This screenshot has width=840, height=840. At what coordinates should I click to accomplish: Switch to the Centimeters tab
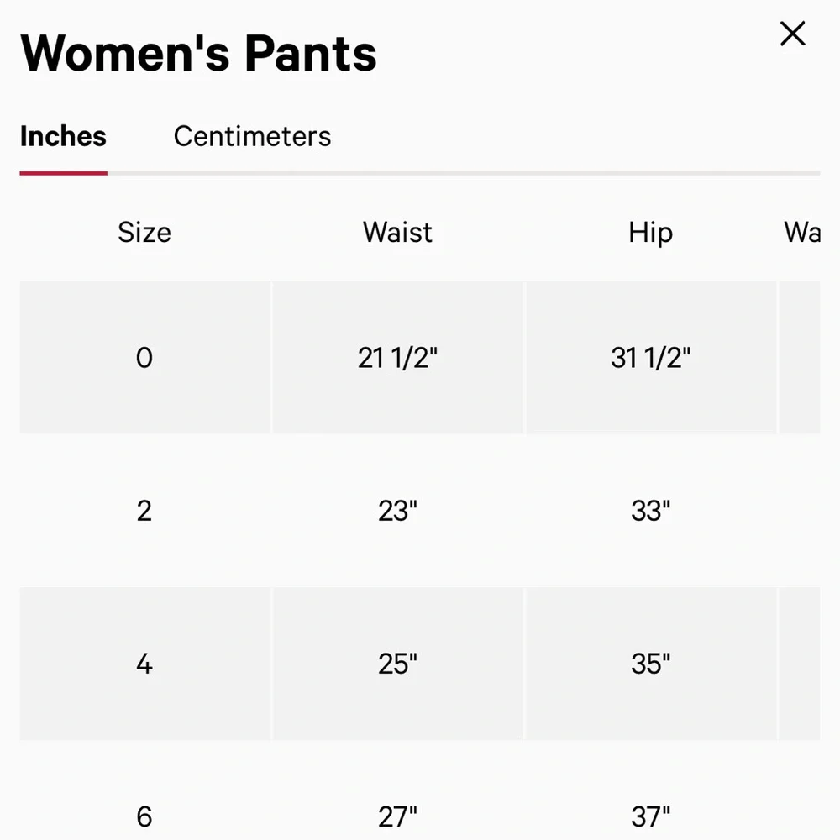click(x=252, y=136)
